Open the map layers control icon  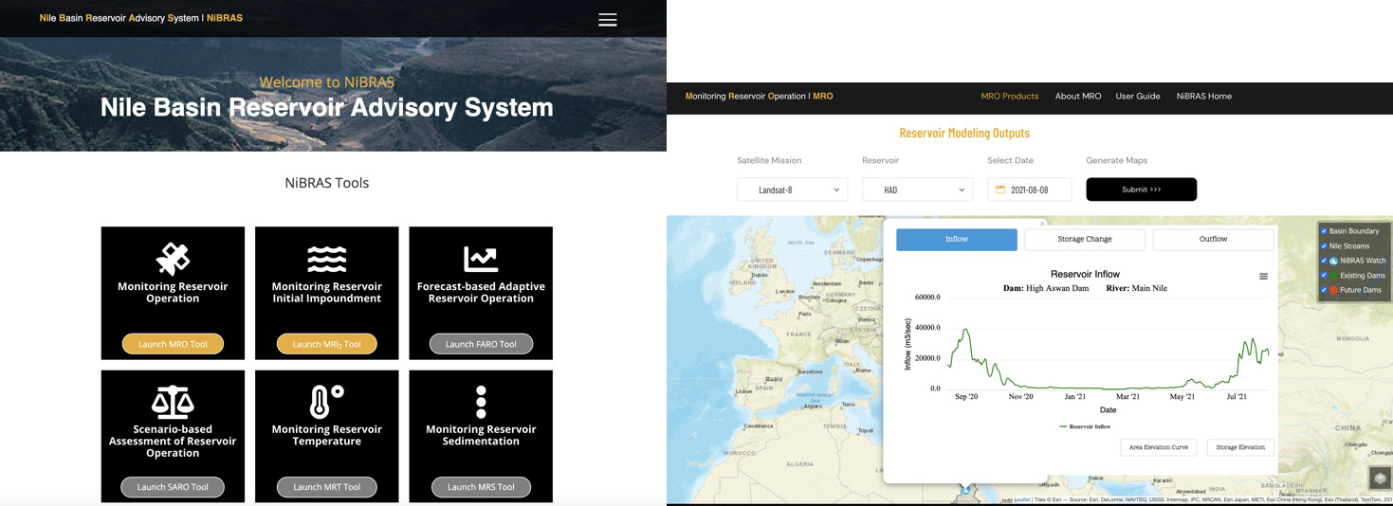tap(1380, 478)
